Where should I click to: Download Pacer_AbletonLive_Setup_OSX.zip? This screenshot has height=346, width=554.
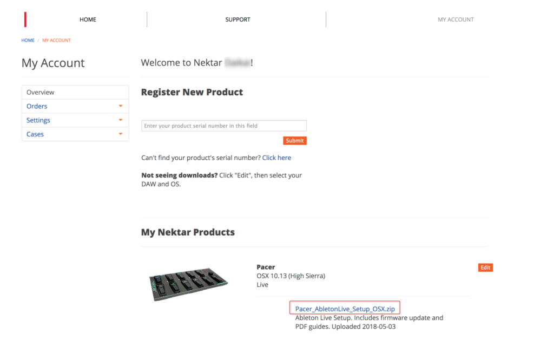345,309
